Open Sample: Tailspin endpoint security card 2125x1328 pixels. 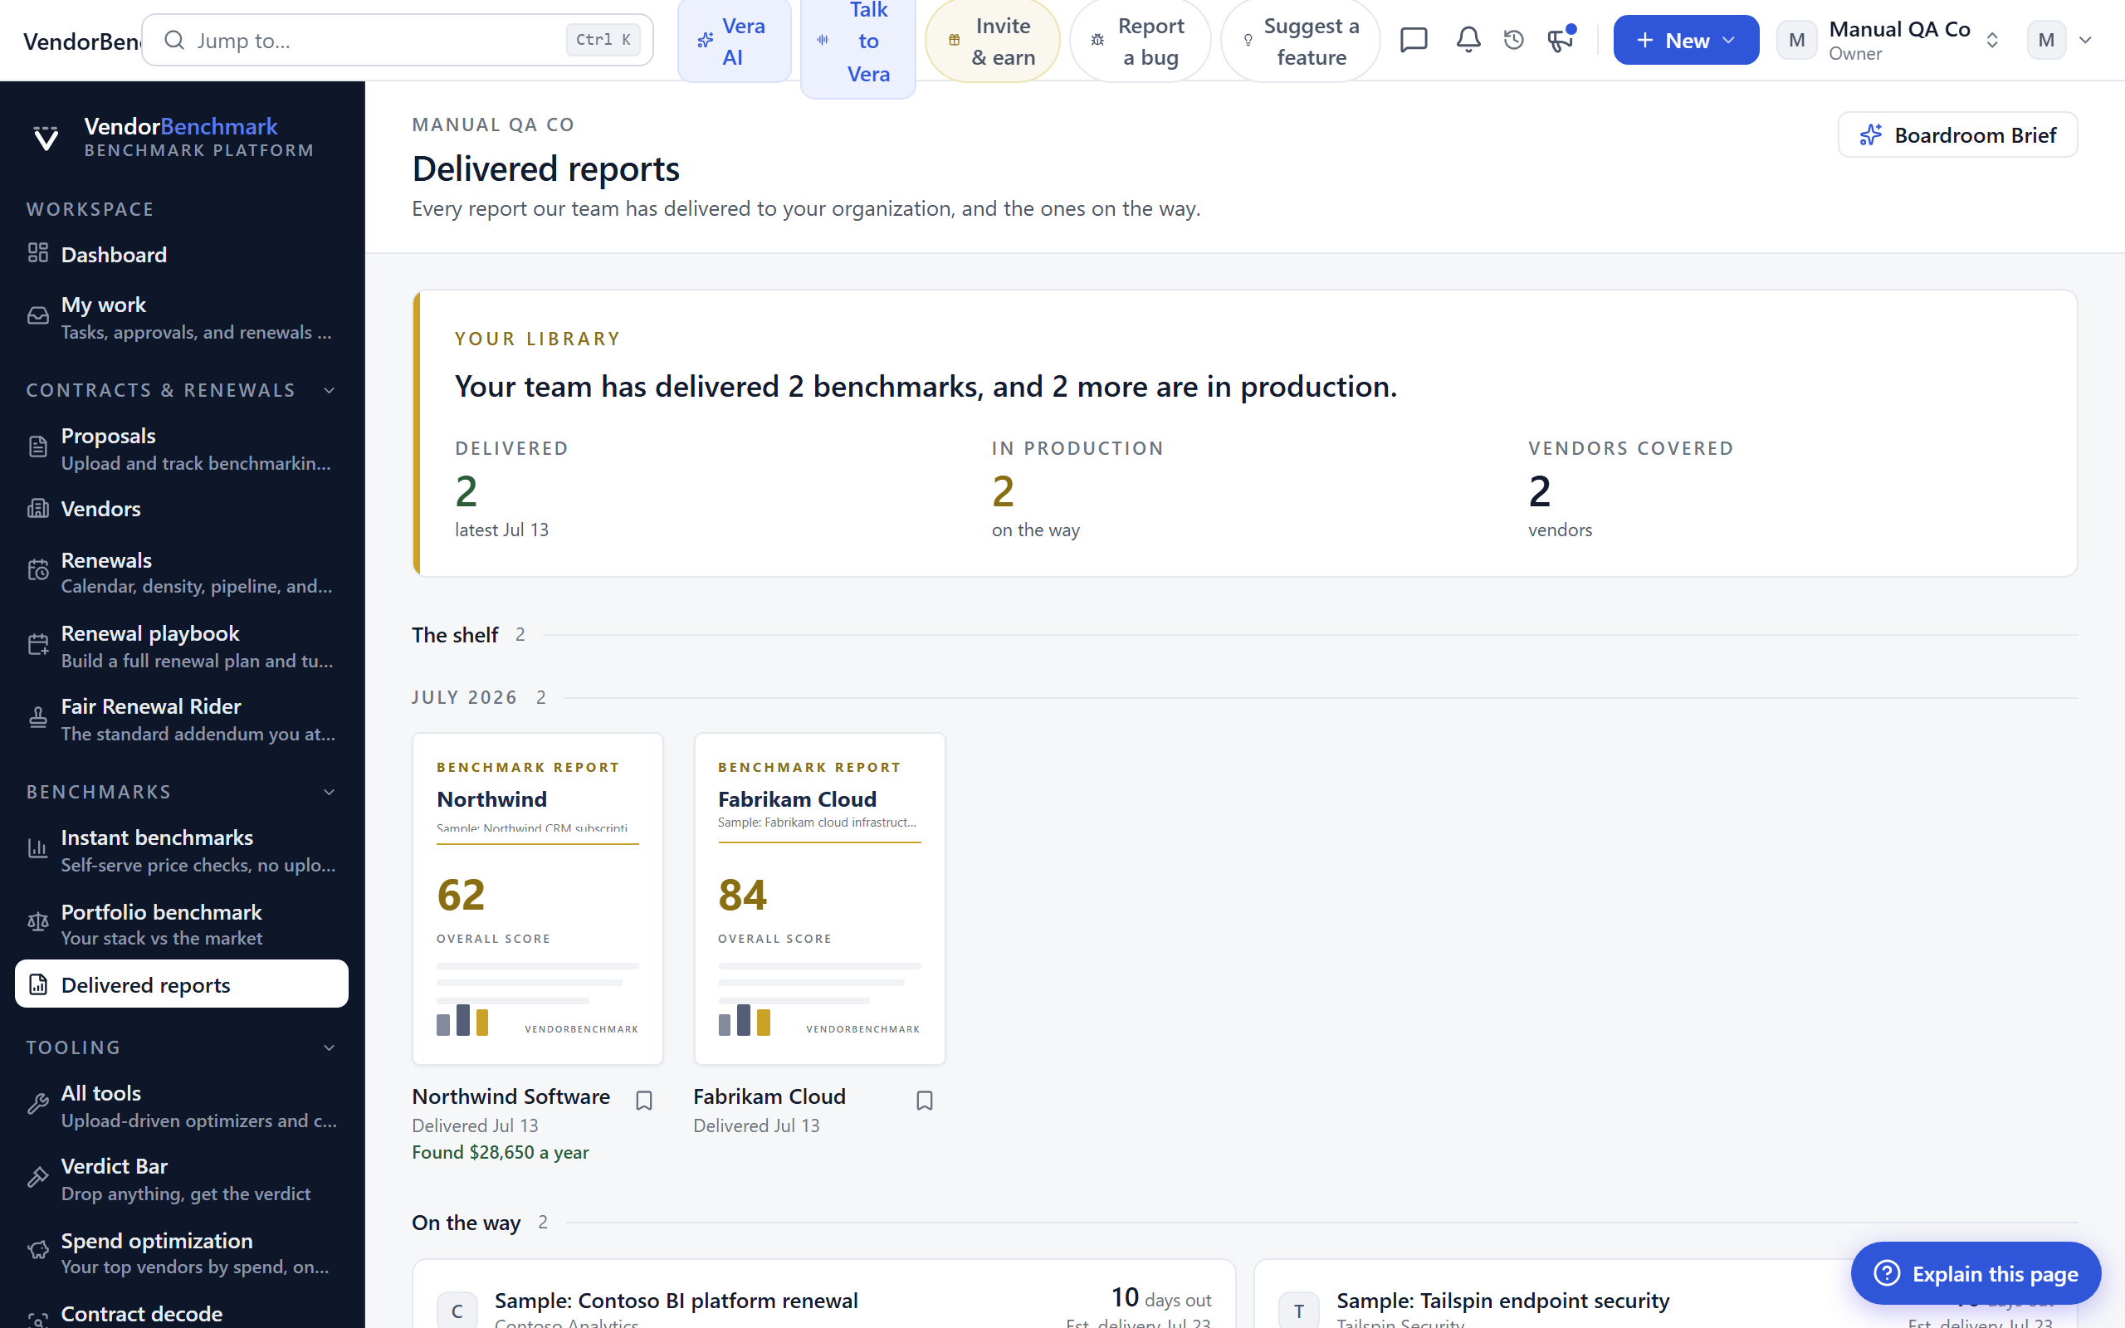(1666, 1295)
